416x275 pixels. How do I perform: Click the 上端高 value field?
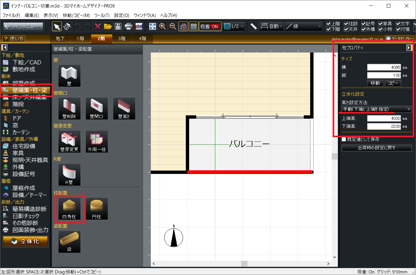coord(384,118)
